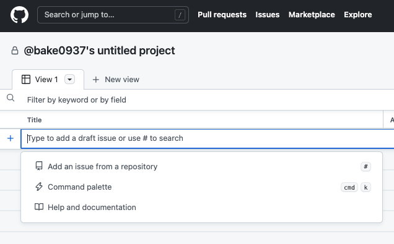Click the slash shortcut key icon in search

coord(180,15)
